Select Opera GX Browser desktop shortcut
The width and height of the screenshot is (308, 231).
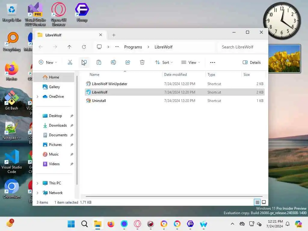(x=59, y=14)
